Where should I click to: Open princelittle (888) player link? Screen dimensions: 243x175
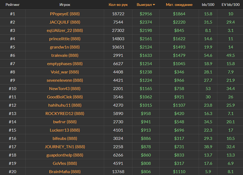tap(65, 39)
